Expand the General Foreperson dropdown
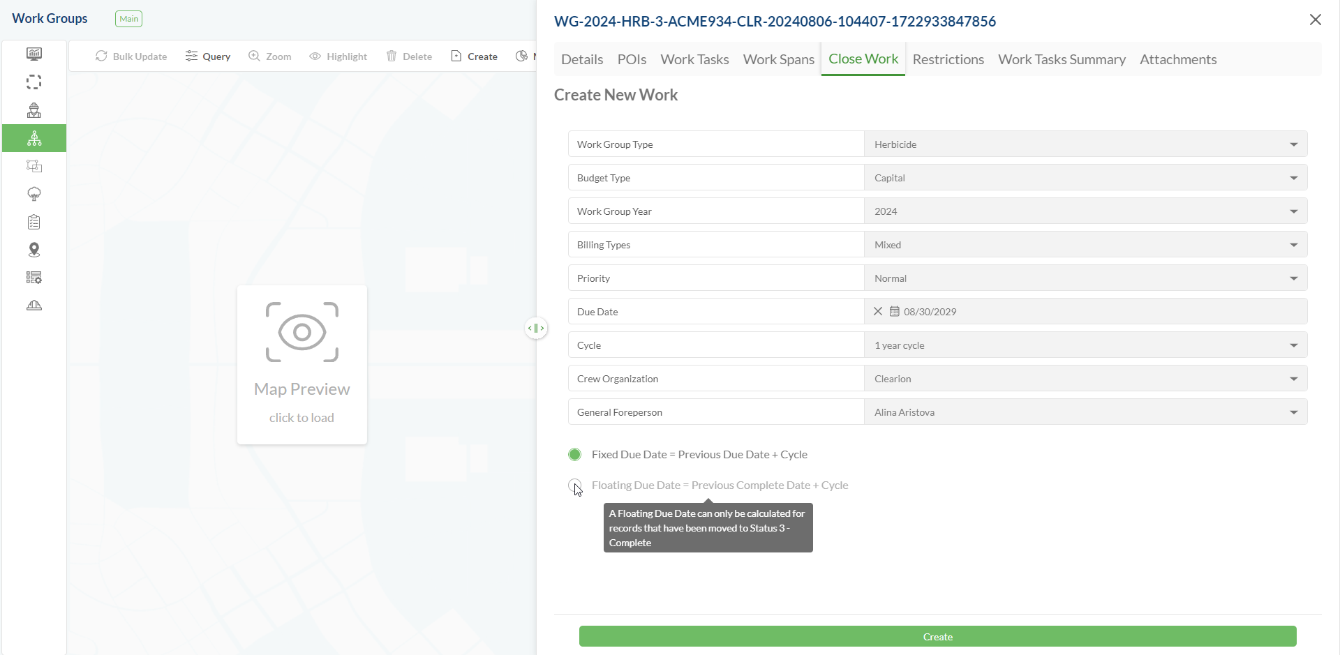1340x655 pixels. [x=1293, y=412]
